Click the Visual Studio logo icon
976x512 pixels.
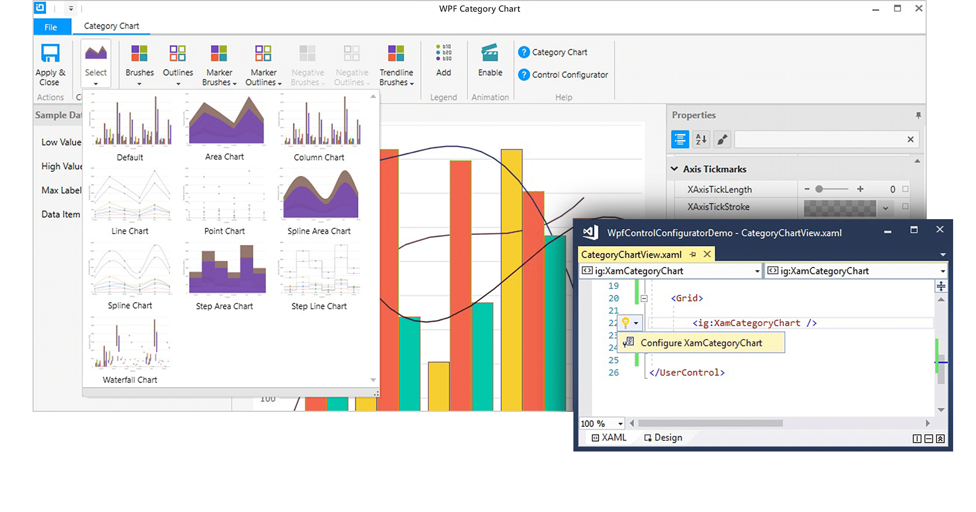pyautogui.click(x=590, y=232)
